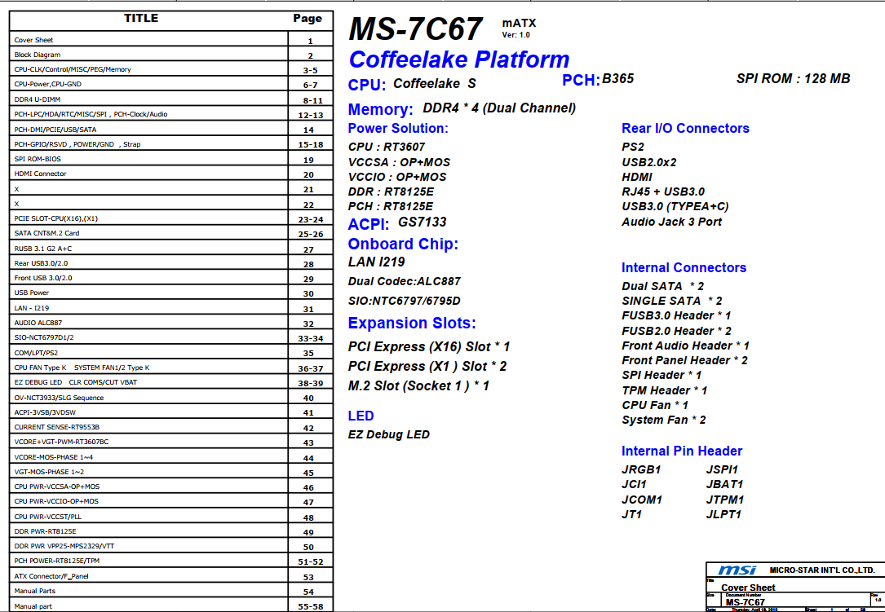Click page number '55-58' cell
This screenshot has width=885, height=612.
[x=311, y=606]
